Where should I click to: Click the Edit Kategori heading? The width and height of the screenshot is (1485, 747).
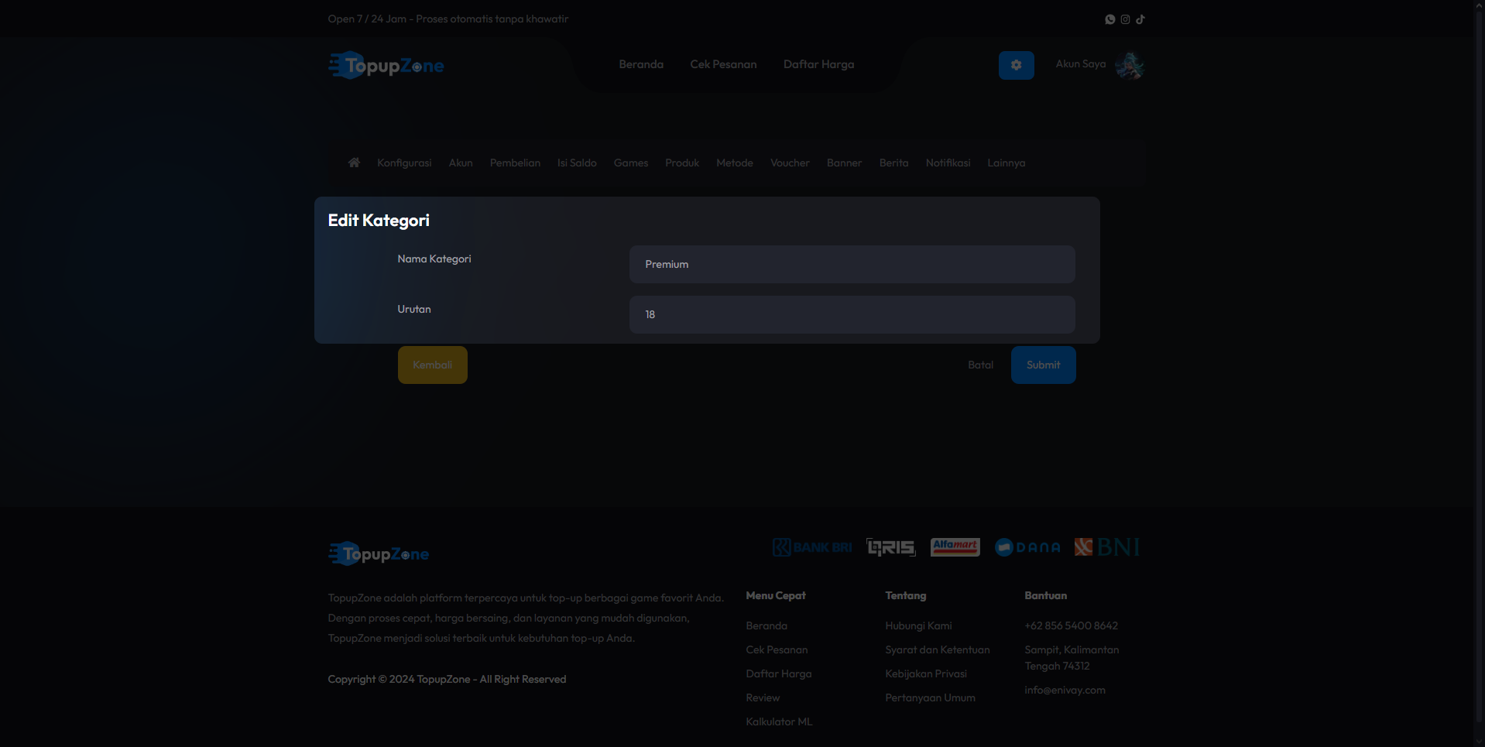(x=379, y=221)
